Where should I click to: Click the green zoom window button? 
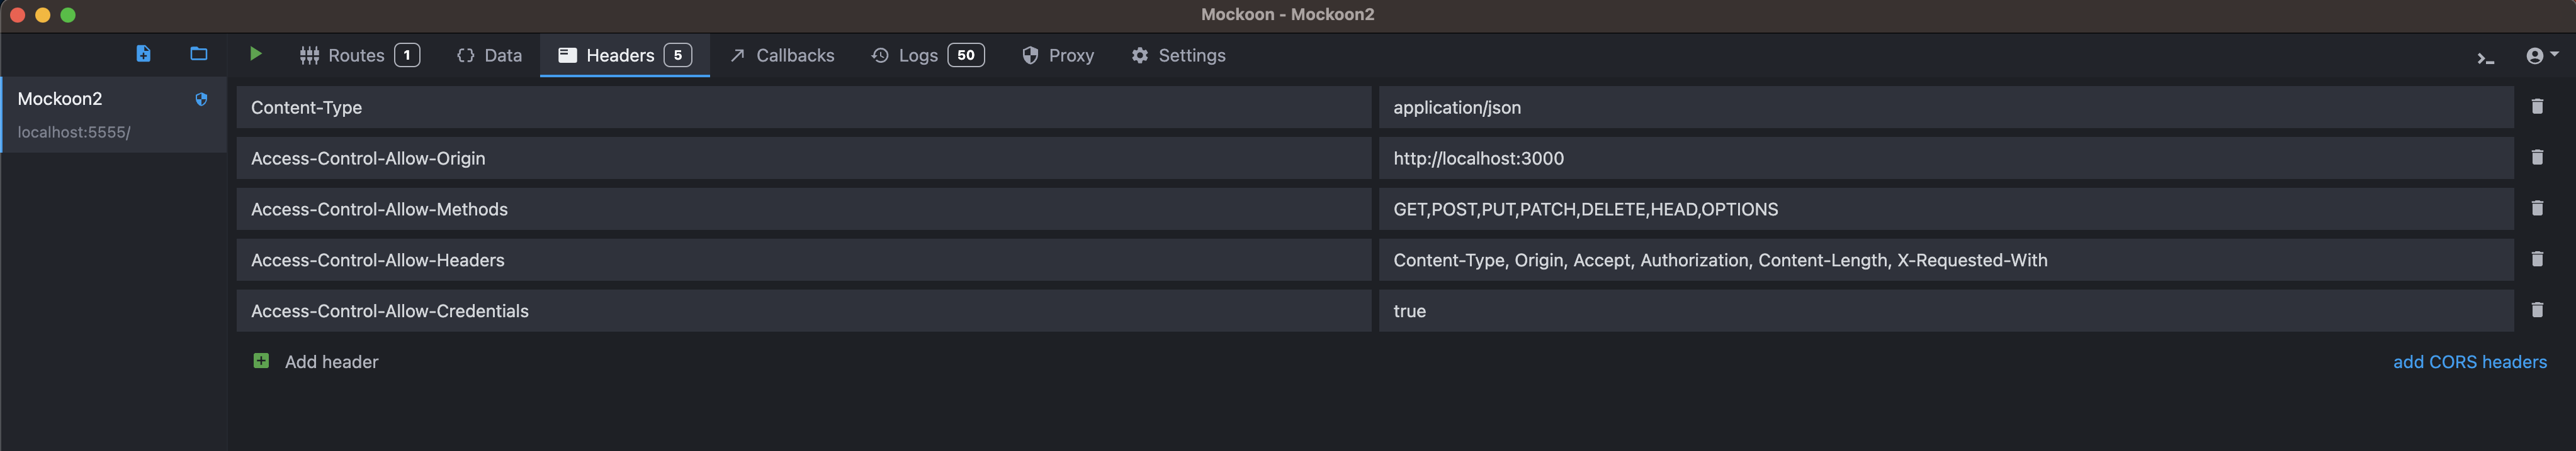[x=68, y=15]
